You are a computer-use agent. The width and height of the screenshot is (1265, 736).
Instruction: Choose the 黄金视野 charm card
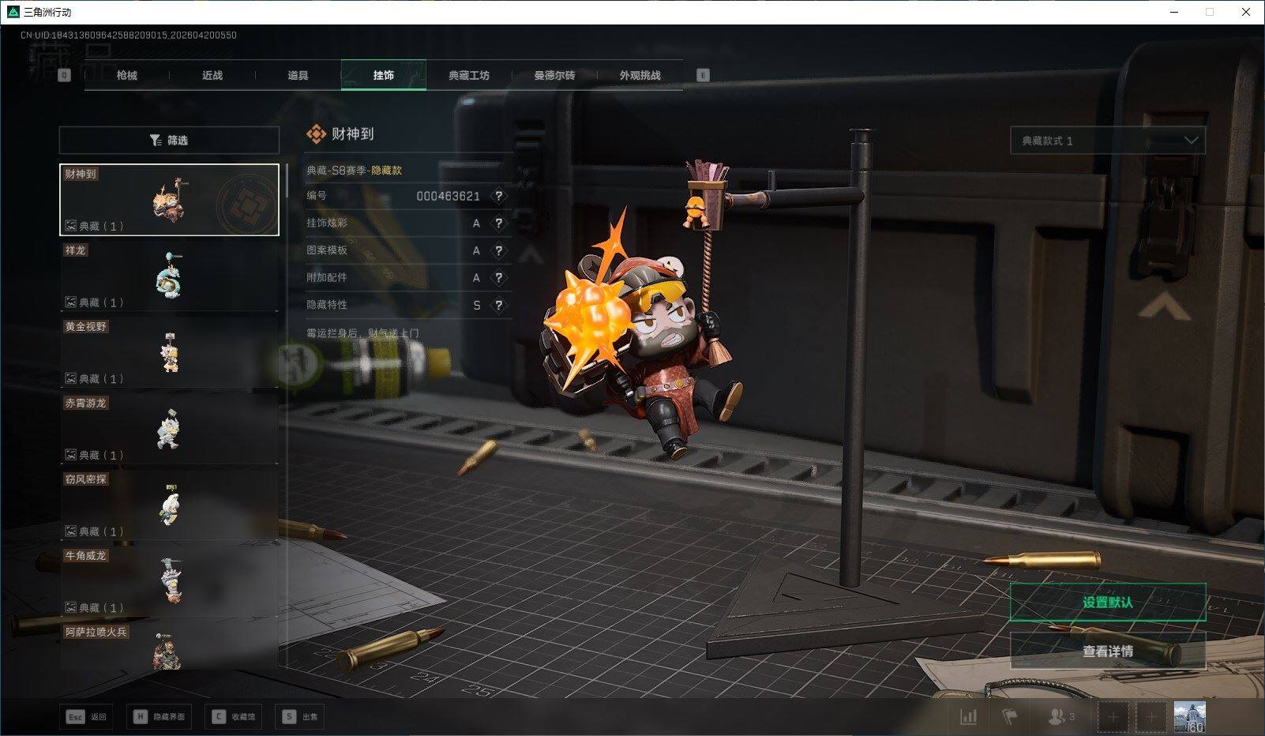(x=169, y=352)
